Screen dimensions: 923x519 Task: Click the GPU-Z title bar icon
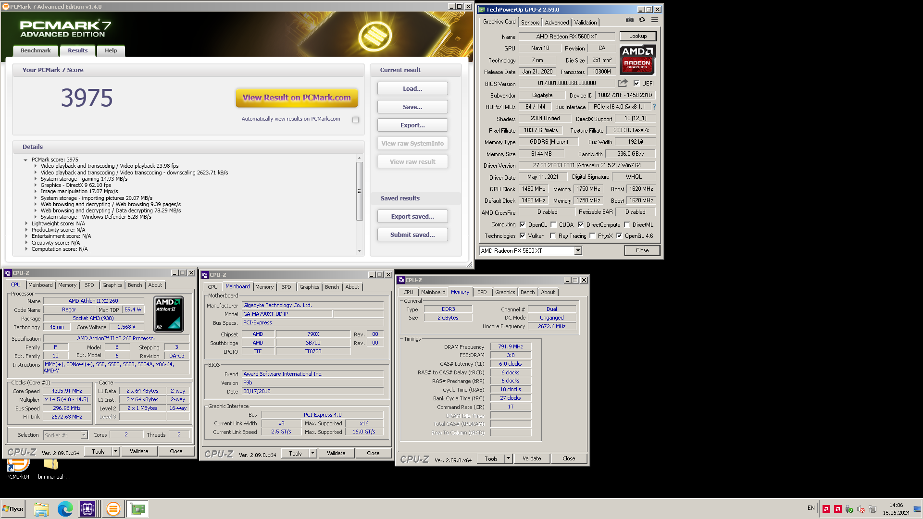click(x=482, y=10)
